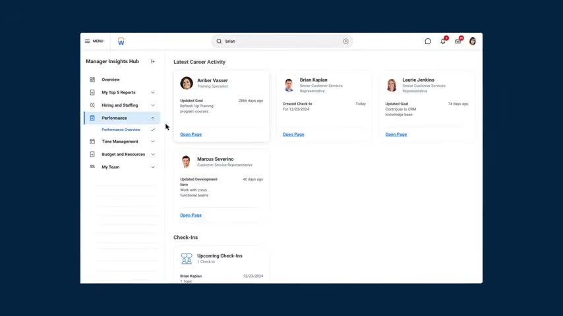This screenshot has width=563, height=316.
Task: Expand Time Management chevron
Action: tap(152, 142)
